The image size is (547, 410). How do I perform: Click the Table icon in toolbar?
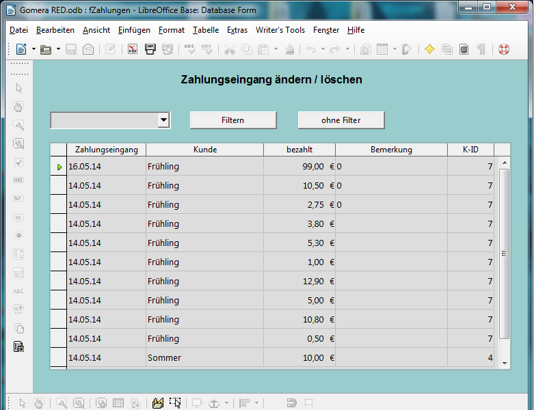pyautogui.click(x=382, y=49)
